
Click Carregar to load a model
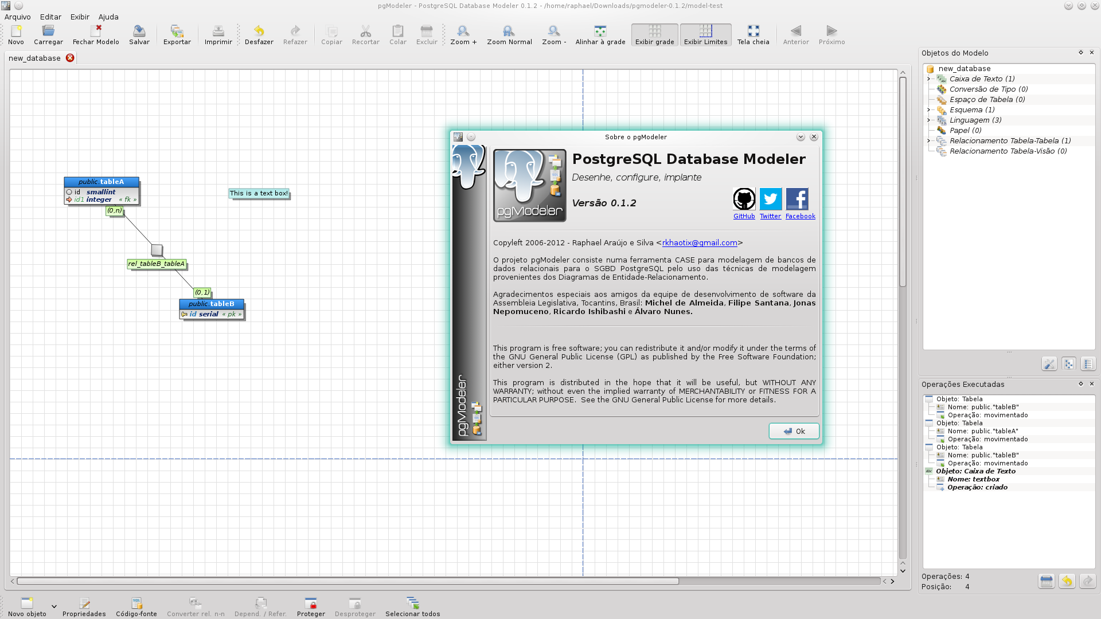pos(48,31)
